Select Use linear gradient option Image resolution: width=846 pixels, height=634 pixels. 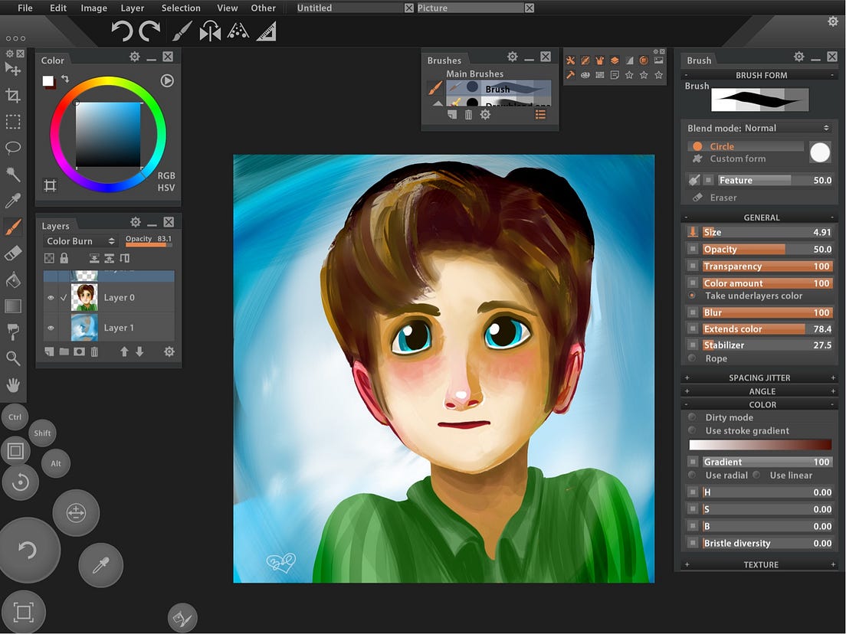(x=783, y=475)
